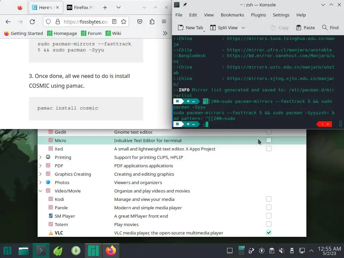The height and width of the screenshot is (258, 344).
Task: Click Split View in Konsole
Action: pos(224,28)
